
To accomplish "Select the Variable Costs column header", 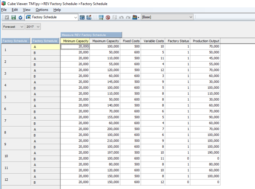I will coord(153,41).
